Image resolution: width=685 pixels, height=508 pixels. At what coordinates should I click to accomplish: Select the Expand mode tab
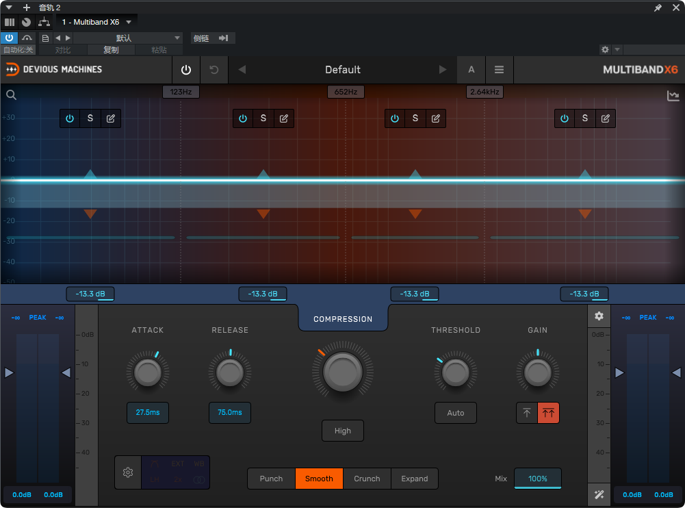415,479
